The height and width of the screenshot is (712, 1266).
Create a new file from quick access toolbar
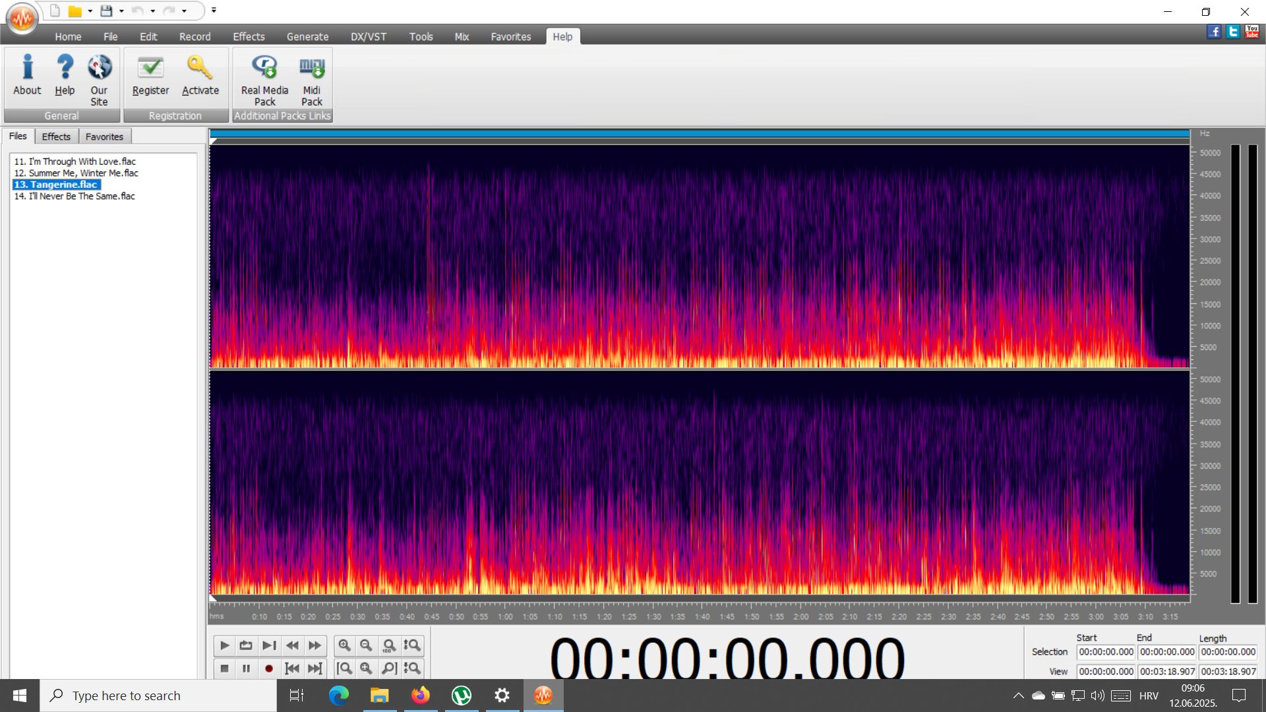tap(55, 11)
